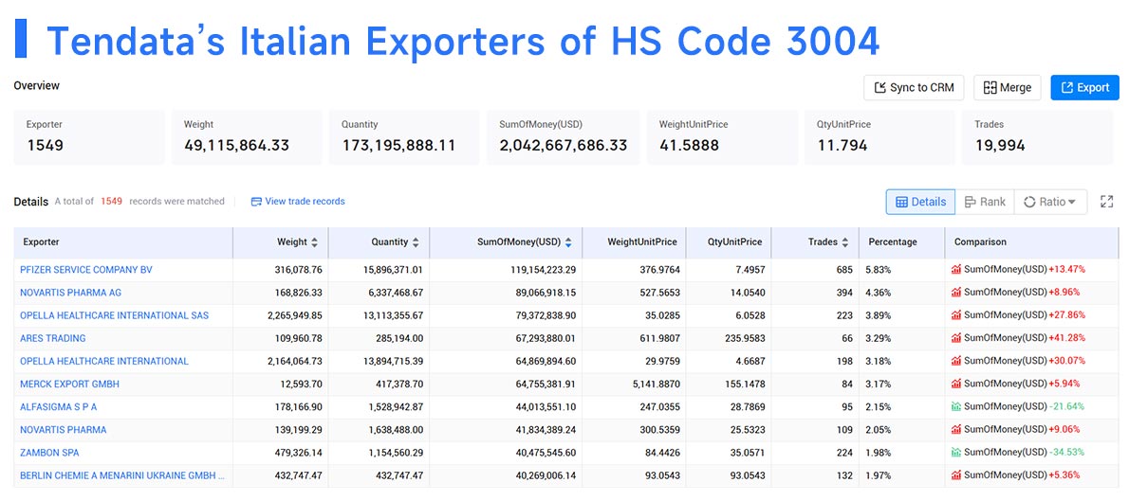The height and width of the screenshot is (501, 1129).
Task: Click the trend chart icon in Alfasigma row
Action: pyautogui.click(x=956, y=407)
